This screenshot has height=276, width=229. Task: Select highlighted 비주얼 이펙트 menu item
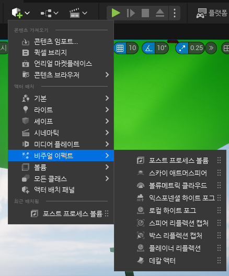pos(61,155)
